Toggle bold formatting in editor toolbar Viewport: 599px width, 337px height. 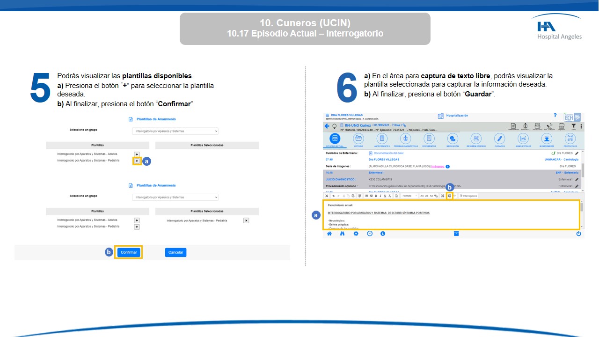click(x=376, y=196)
